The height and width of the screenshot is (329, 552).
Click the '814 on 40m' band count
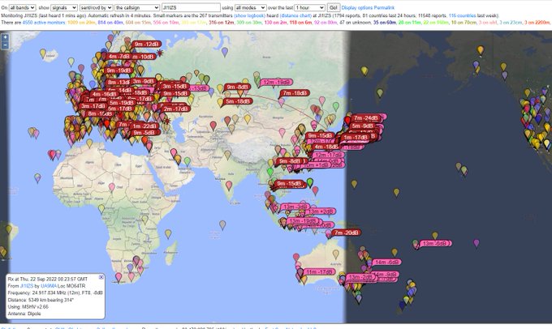click(110, 23)
